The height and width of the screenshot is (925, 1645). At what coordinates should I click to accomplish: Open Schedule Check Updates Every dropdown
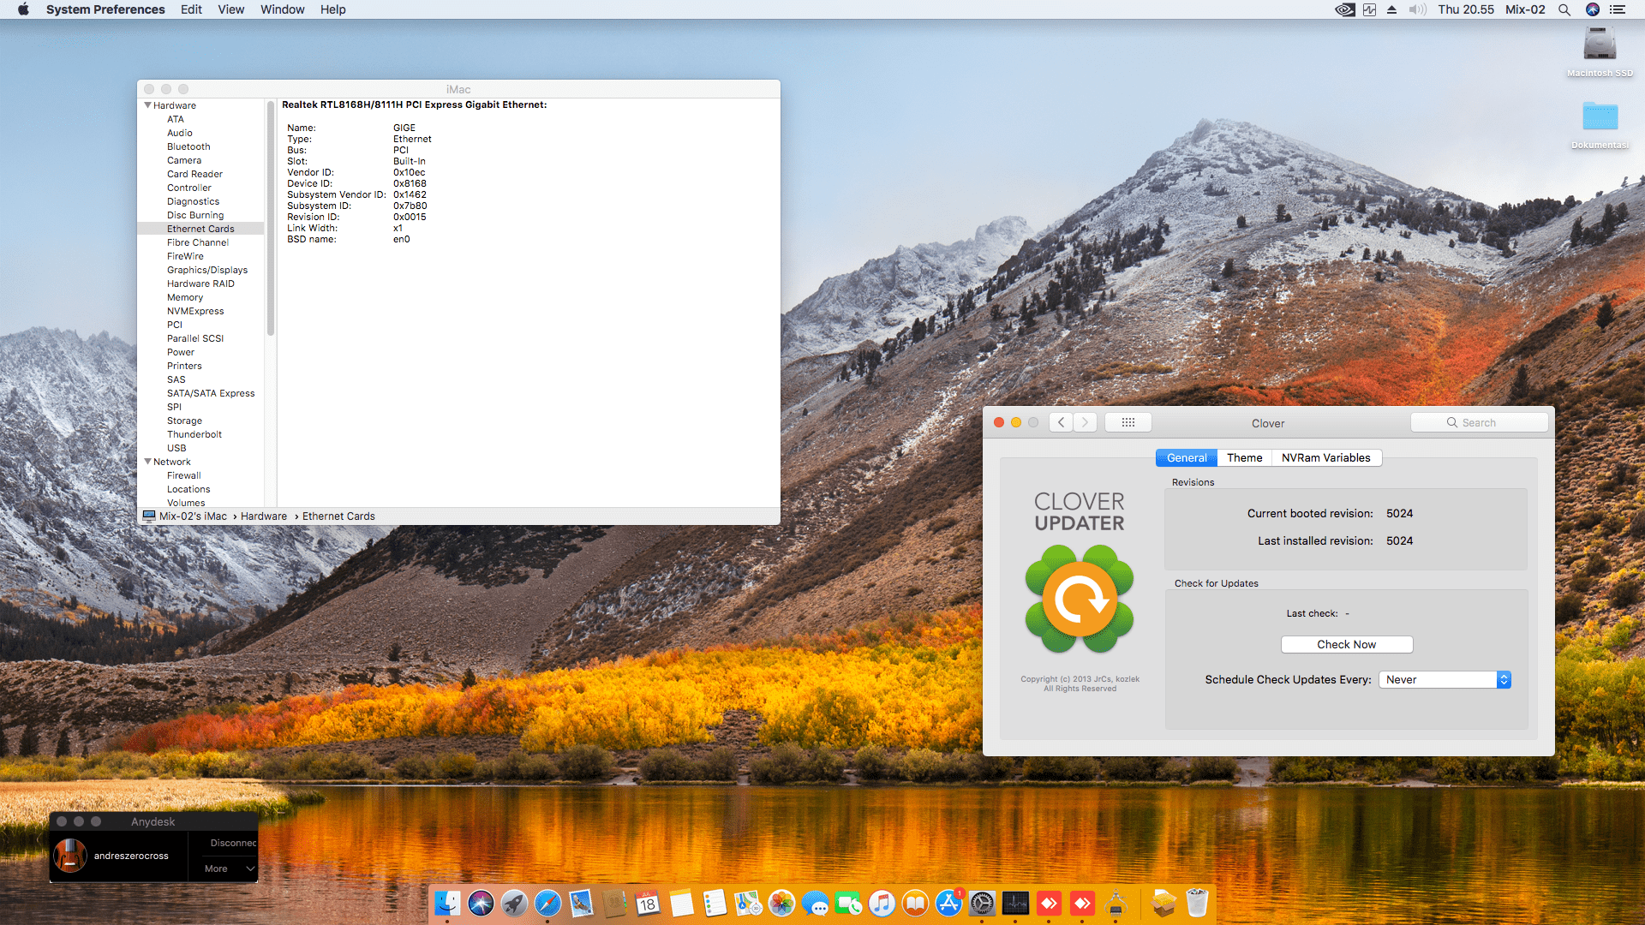tap(1445, 679)
